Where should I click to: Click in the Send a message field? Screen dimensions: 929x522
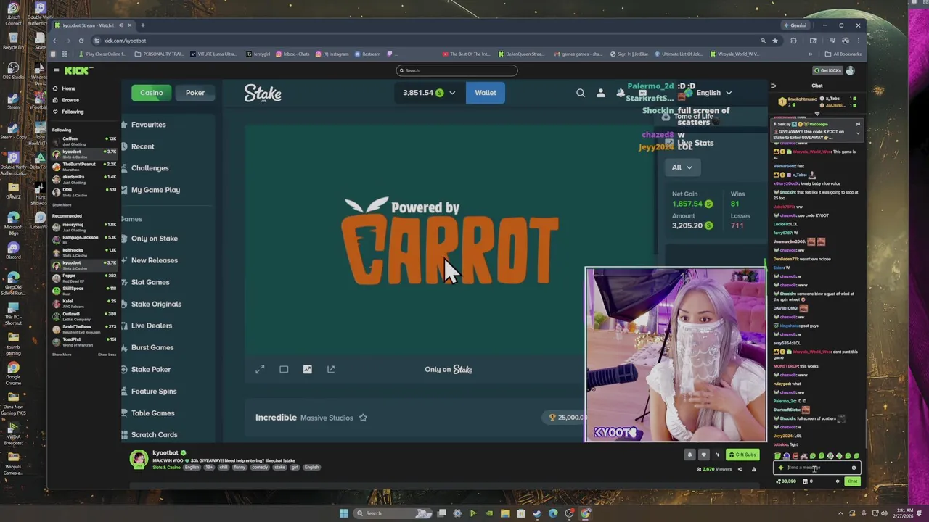pyautogui.click(x=817, y=468)
